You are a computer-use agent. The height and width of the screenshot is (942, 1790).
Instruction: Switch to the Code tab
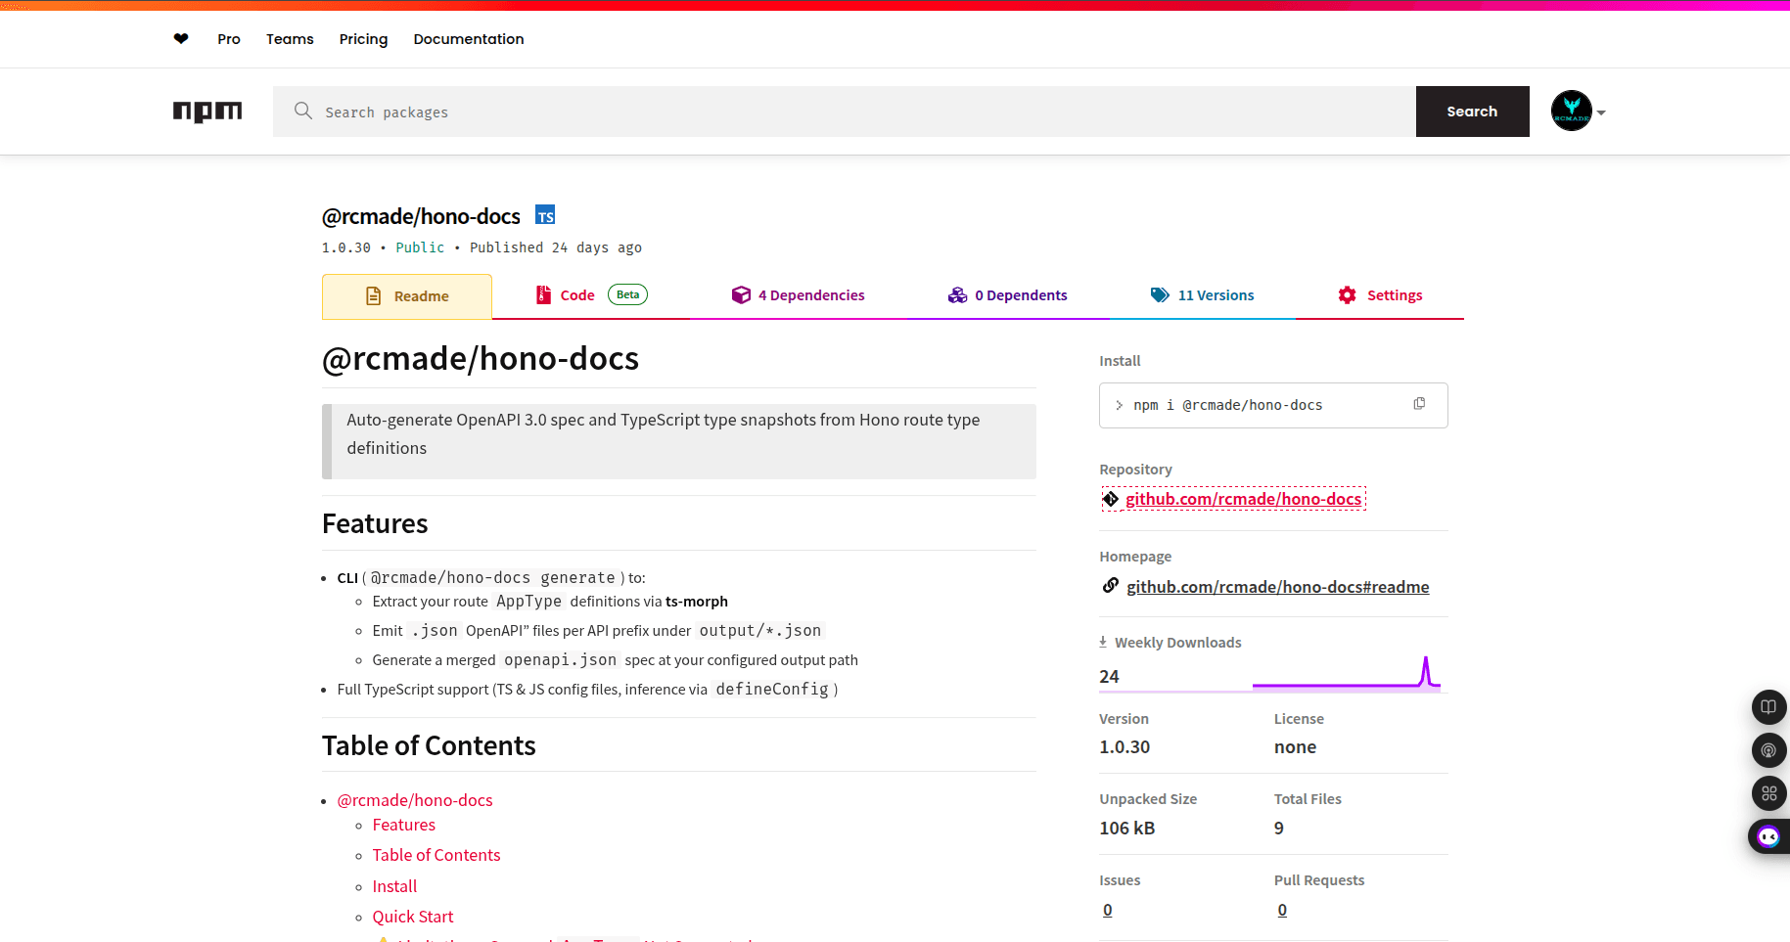click(x=577, y=294)
